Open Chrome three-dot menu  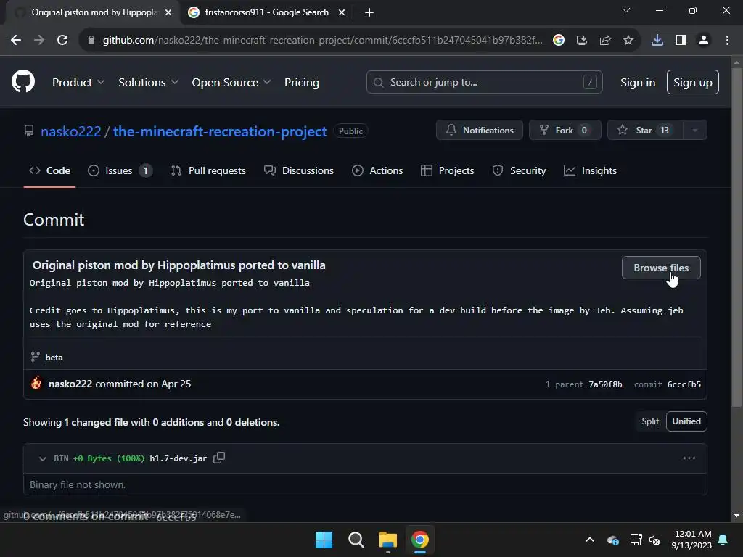coord(727,41)
